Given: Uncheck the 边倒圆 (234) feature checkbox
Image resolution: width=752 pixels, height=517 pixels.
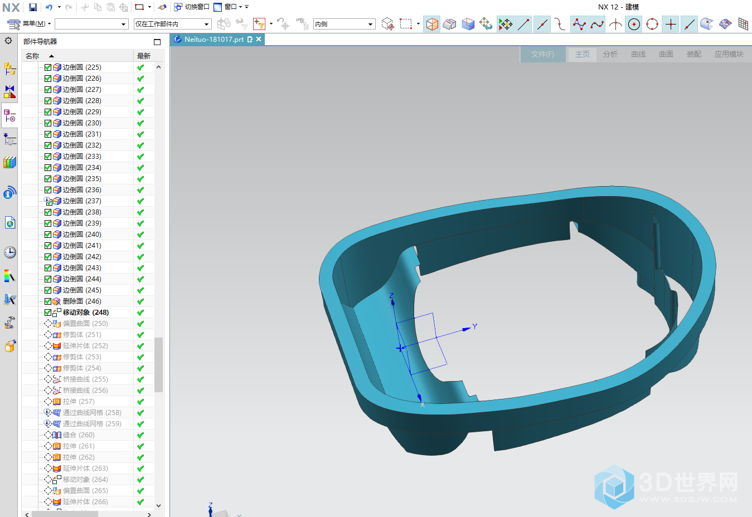Looking at the screenshot, I should pyautogui.click(x=48, y=168).
